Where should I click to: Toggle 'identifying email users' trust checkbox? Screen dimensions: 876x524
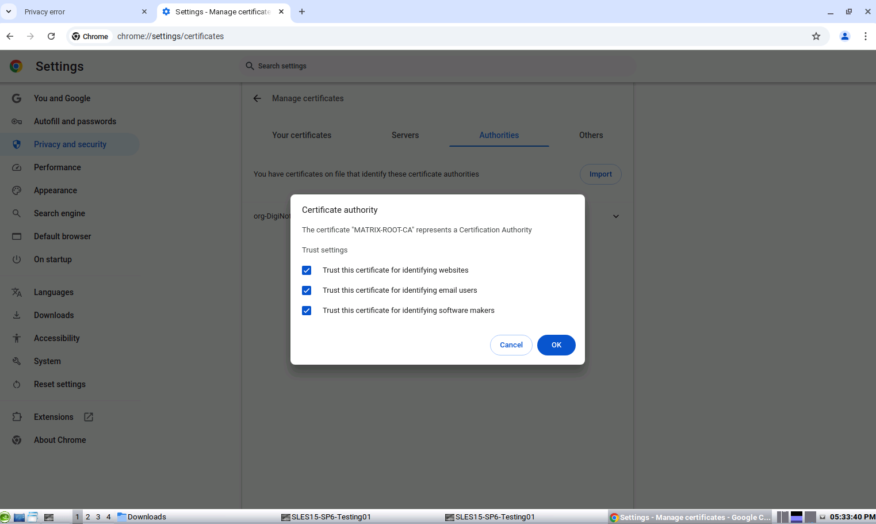[x=307, y=290]
